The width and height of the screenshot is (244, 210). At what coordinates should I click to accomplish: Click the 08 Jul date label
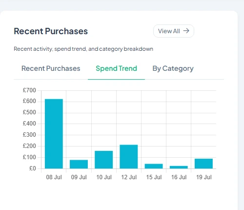[x=54, y=177]
